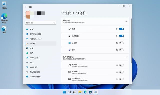This screenshot has height=95, width=160.
Task: Click the shield icon beside 隐私和安全性
Action: [x=27, y=72]
